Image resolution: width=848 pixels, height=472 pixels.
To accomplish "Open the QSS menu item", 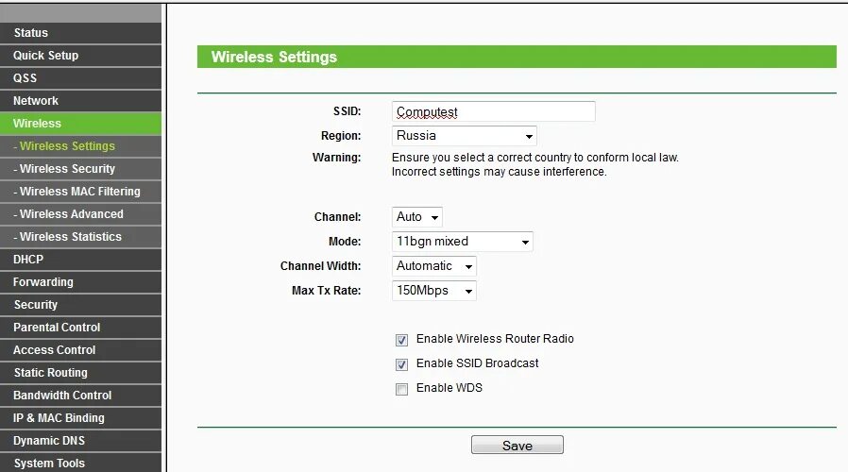I will (80, 78).
